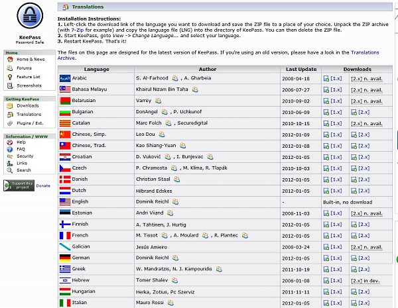Click the Donate link

click(x=43, y=186)
